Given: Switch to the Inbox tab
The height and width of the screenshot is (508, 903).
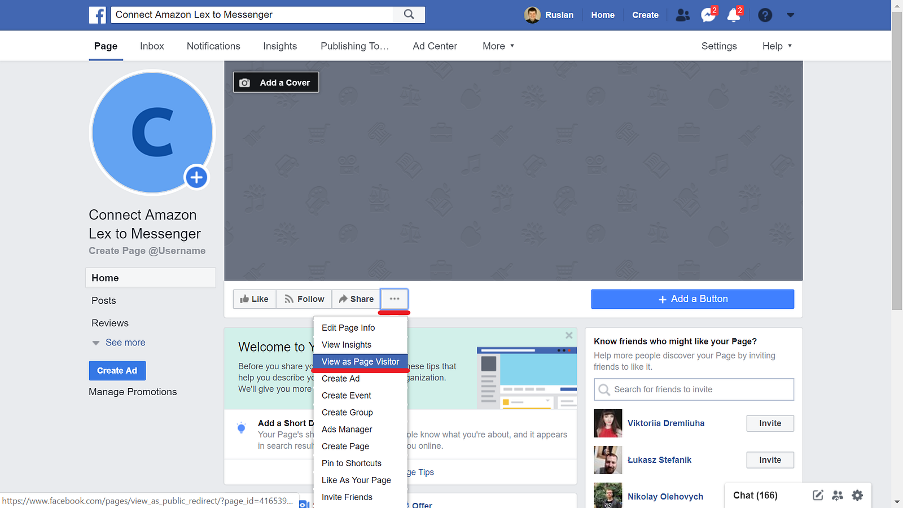Looking at the screenshot, I should (x=152, y=46).
